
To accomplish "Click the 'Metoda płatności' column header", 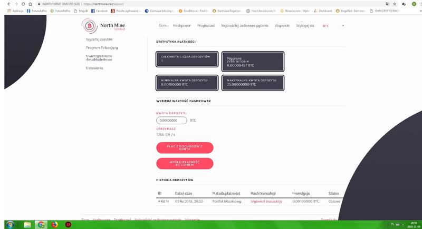I will [226, 193].
